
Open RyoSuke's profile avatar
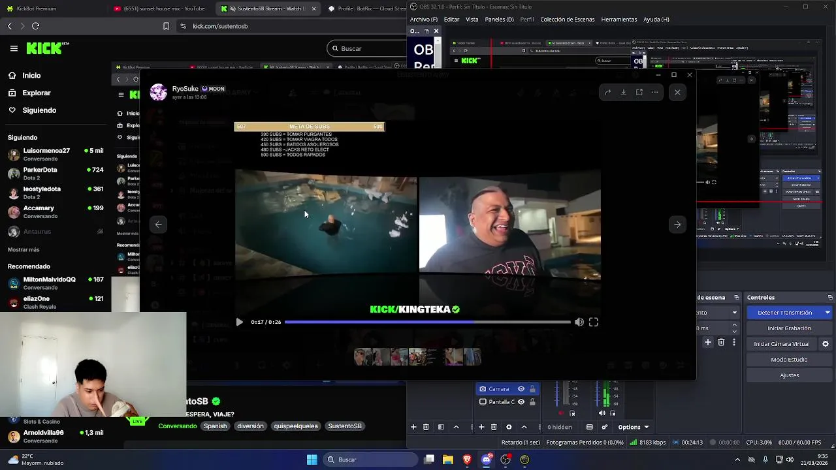[x=159, y=92]
